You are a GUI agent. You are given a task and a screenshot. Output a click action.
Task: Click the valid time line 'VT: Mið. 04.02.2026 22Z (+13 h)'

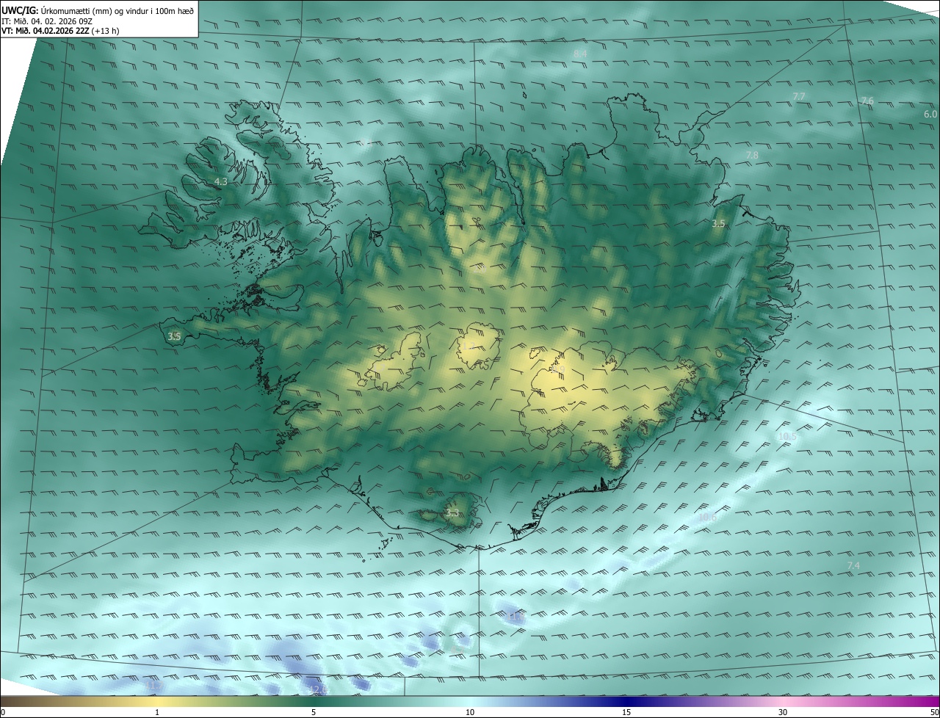pyautogui.click(x=60, y=30)
